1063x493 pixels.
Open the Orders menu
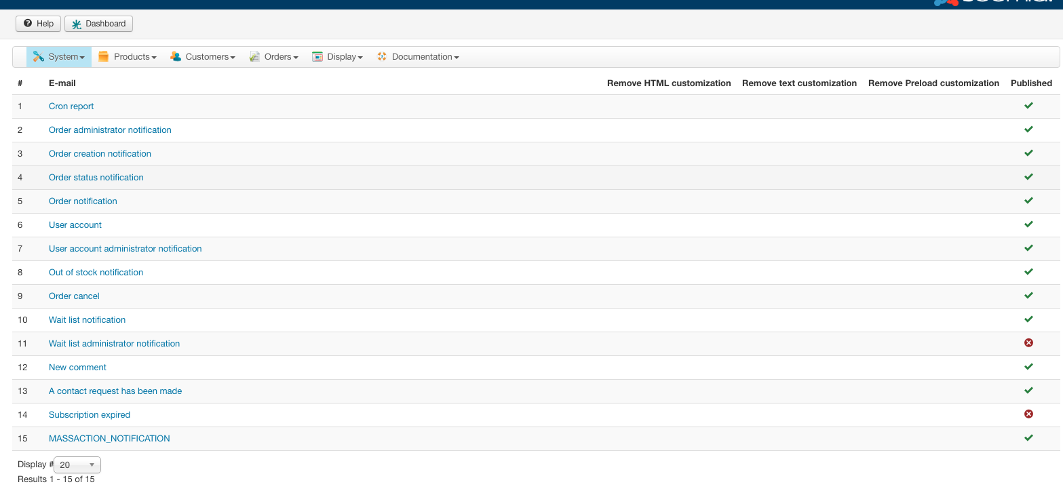tap(274, 57)
